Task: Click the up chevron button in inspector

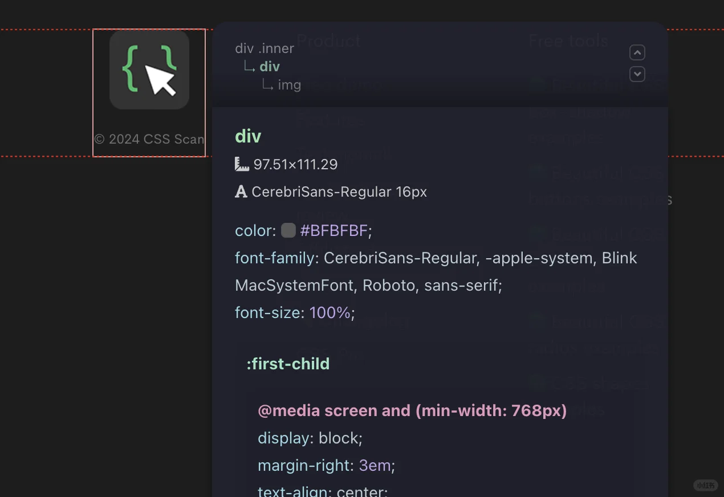Action: (637, 53)
